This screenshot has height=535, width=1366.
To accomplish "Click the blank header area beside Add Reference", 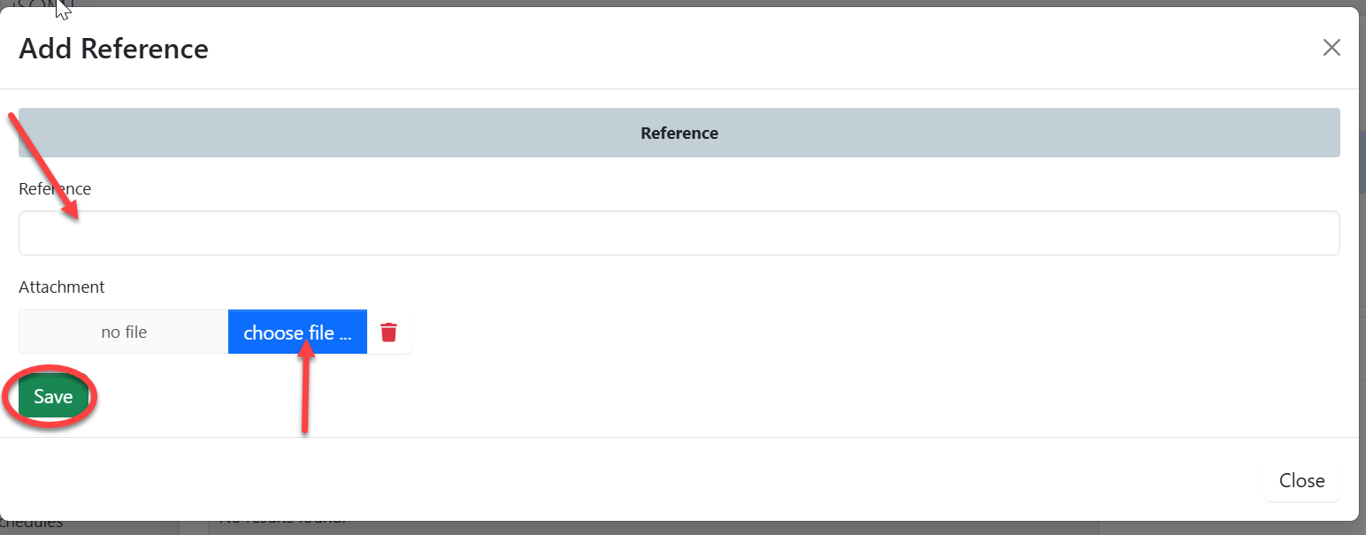I will coord(708,49).
